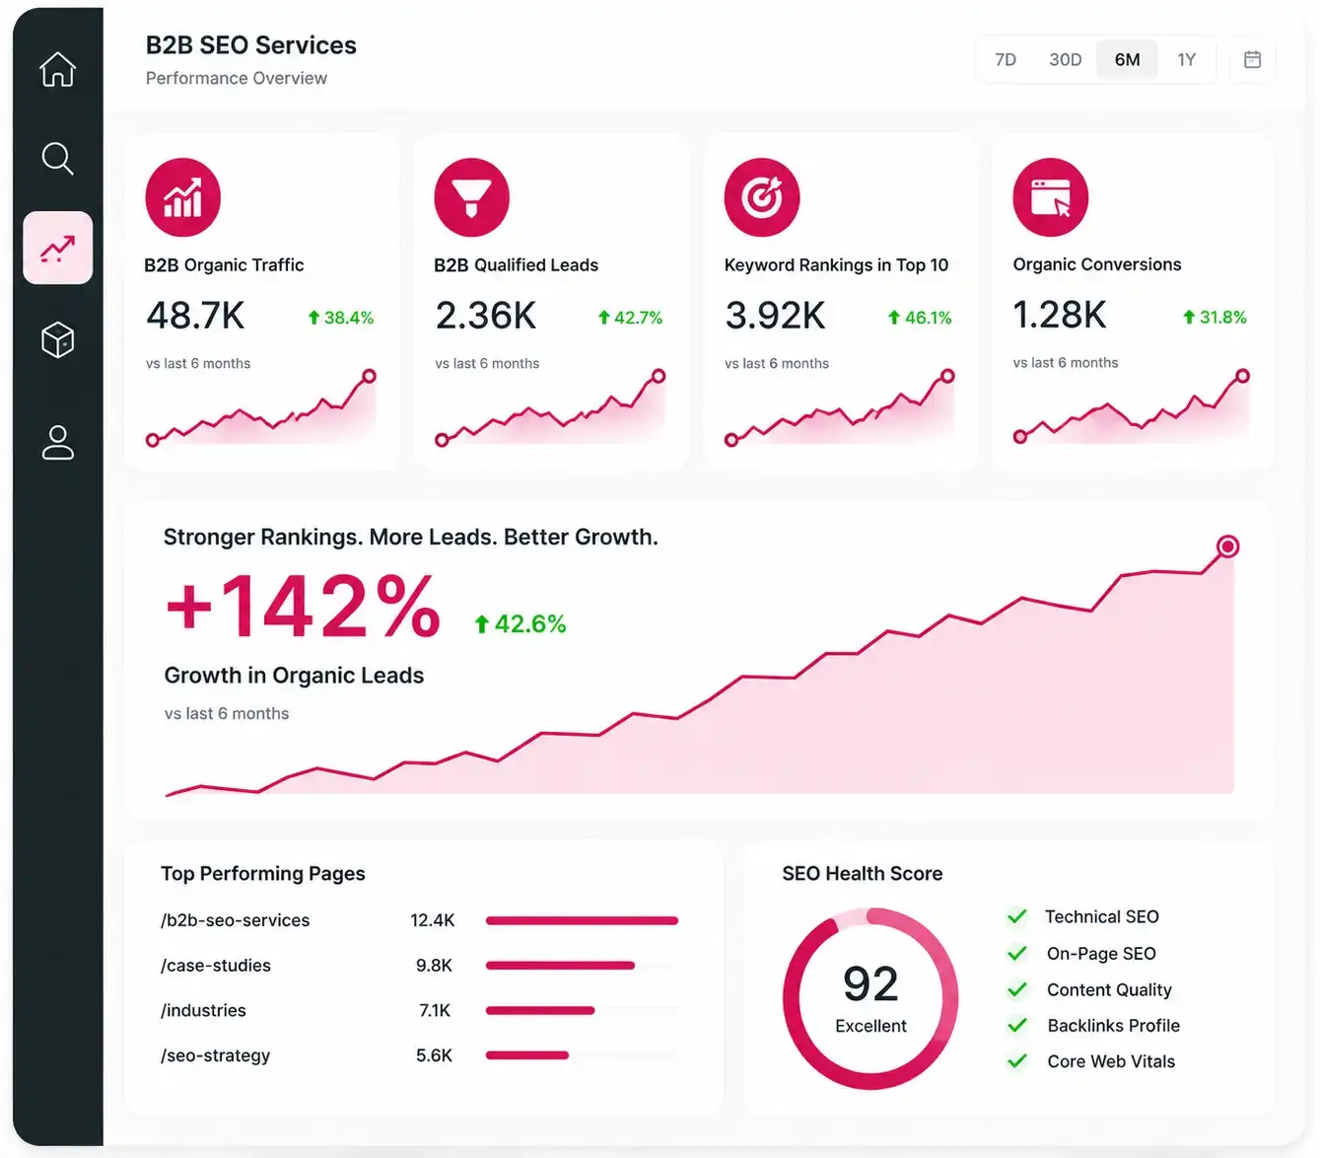The height and width of the screenshot is (1158, 1320).
Task: Select the 6M time range tab
Action: click(x=1127, y=60)
